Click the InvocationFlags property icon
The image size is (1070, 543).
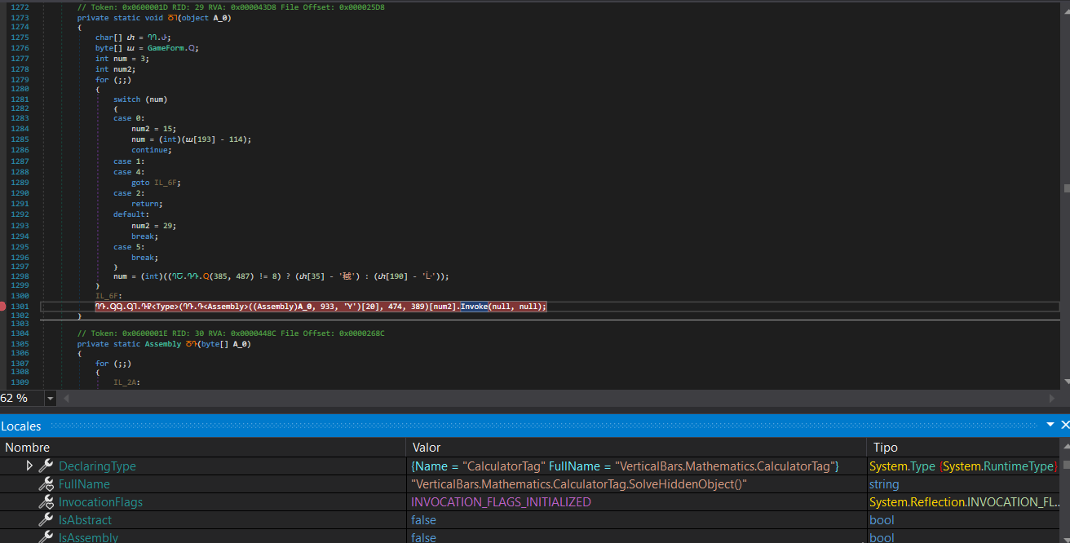pyautogui.click(x=46, y=502)
